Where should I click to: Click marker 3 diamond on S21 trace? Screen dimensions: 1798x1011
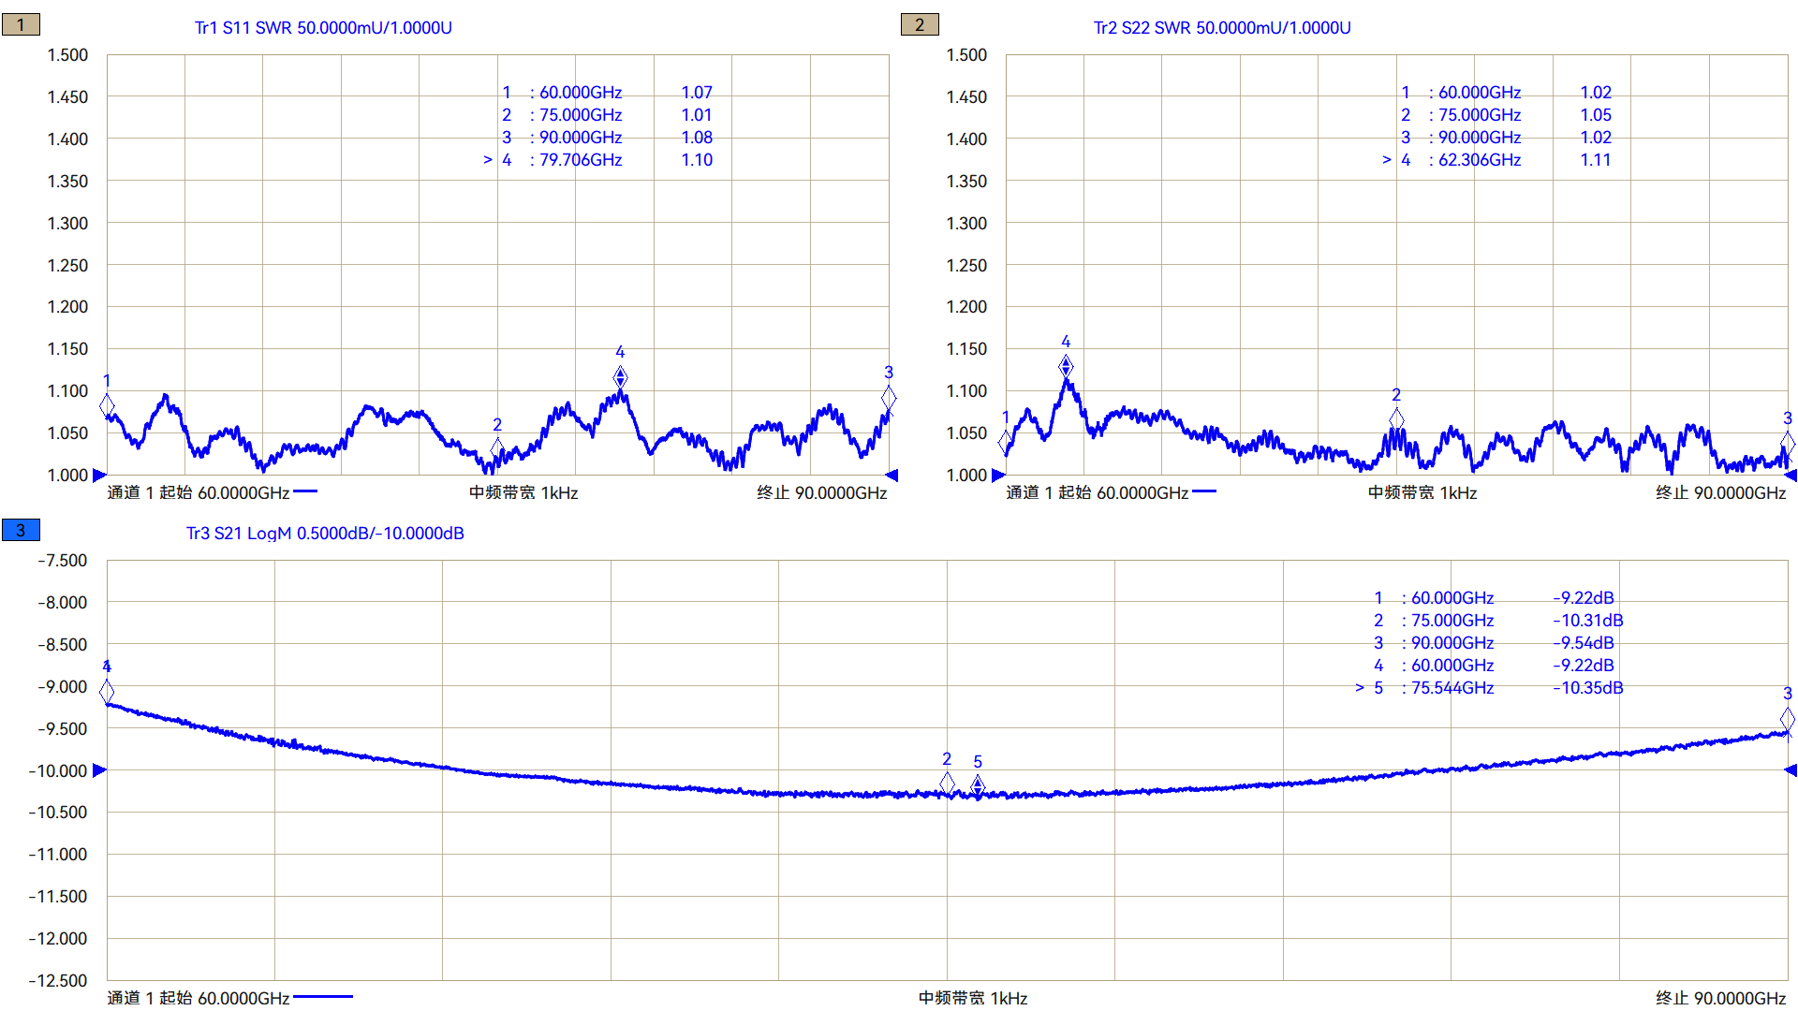pos(1787,719)
